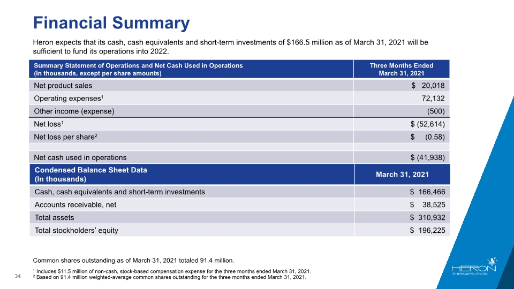The height and width of the screenshot is (289, 514).
Task: Select the Operating expenses row label
Action: point(69,98)
